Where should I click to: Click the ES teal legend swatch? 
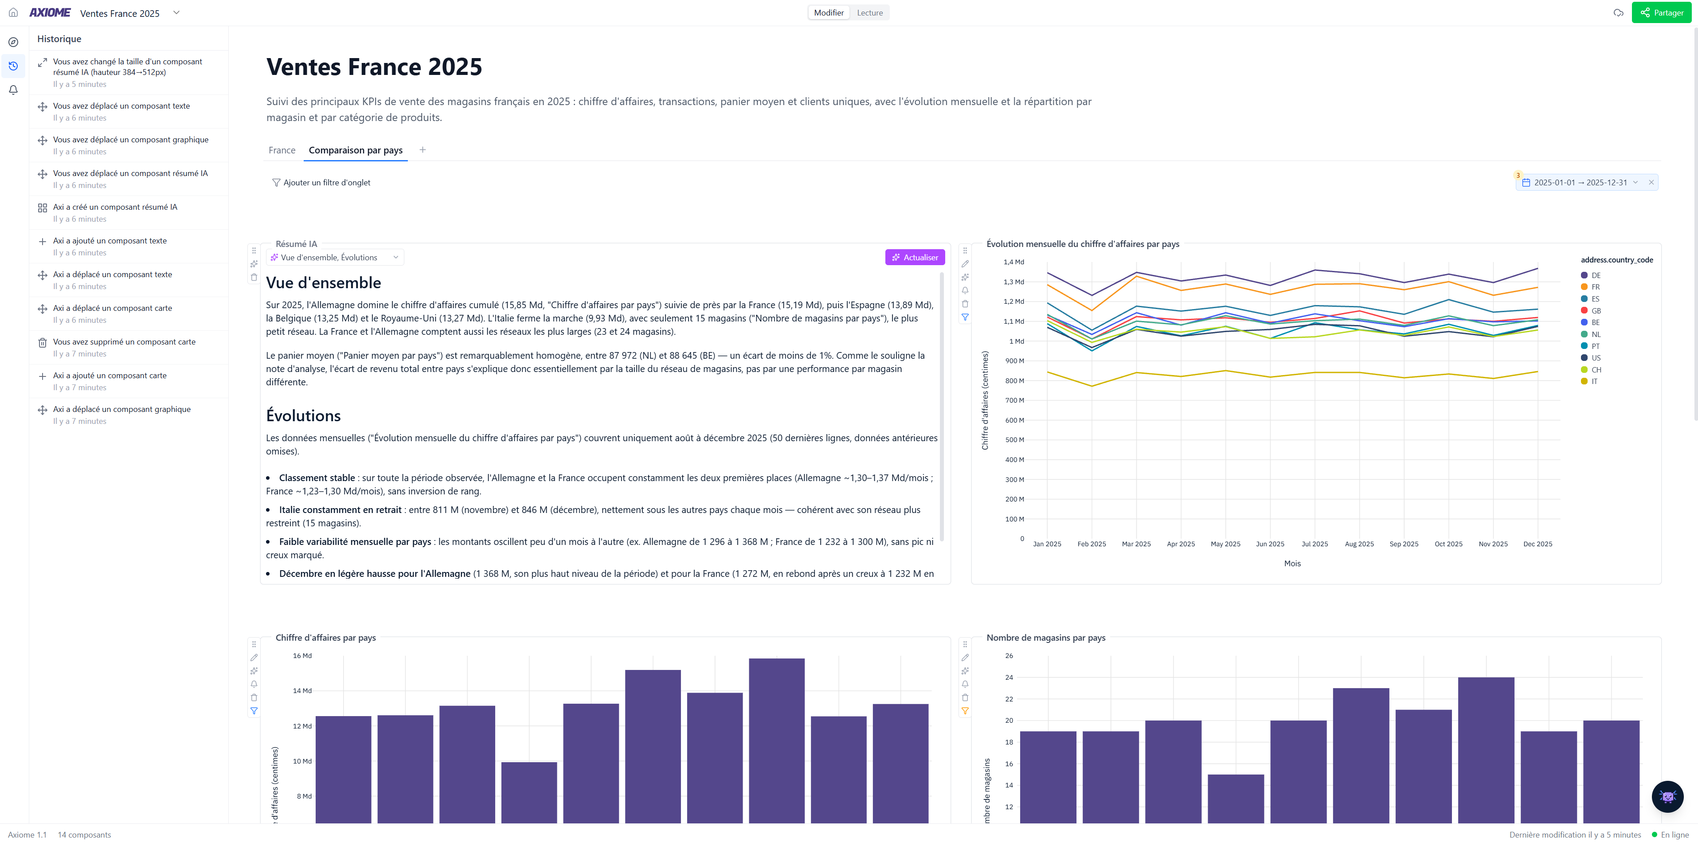tap(1584, 299)
